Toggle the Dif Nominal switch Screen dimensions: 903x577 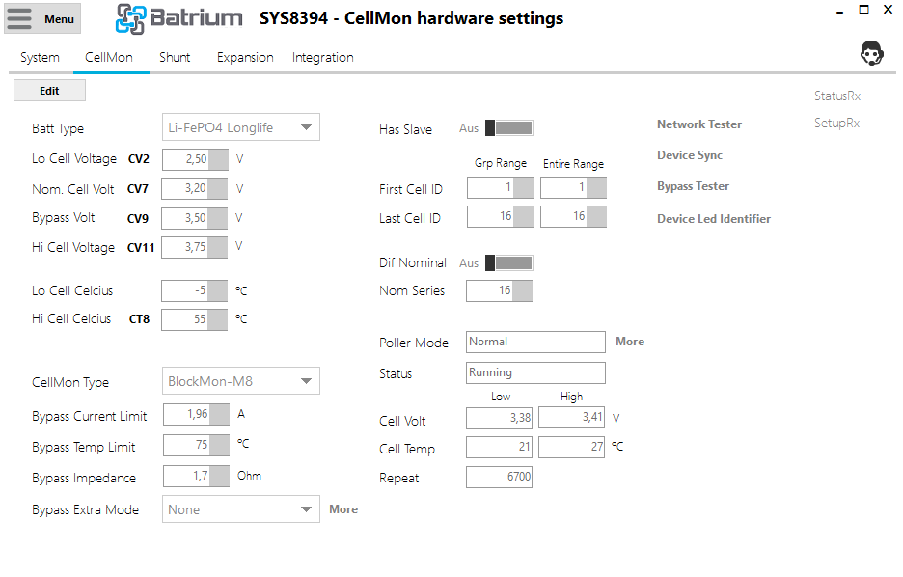(509, 263)
